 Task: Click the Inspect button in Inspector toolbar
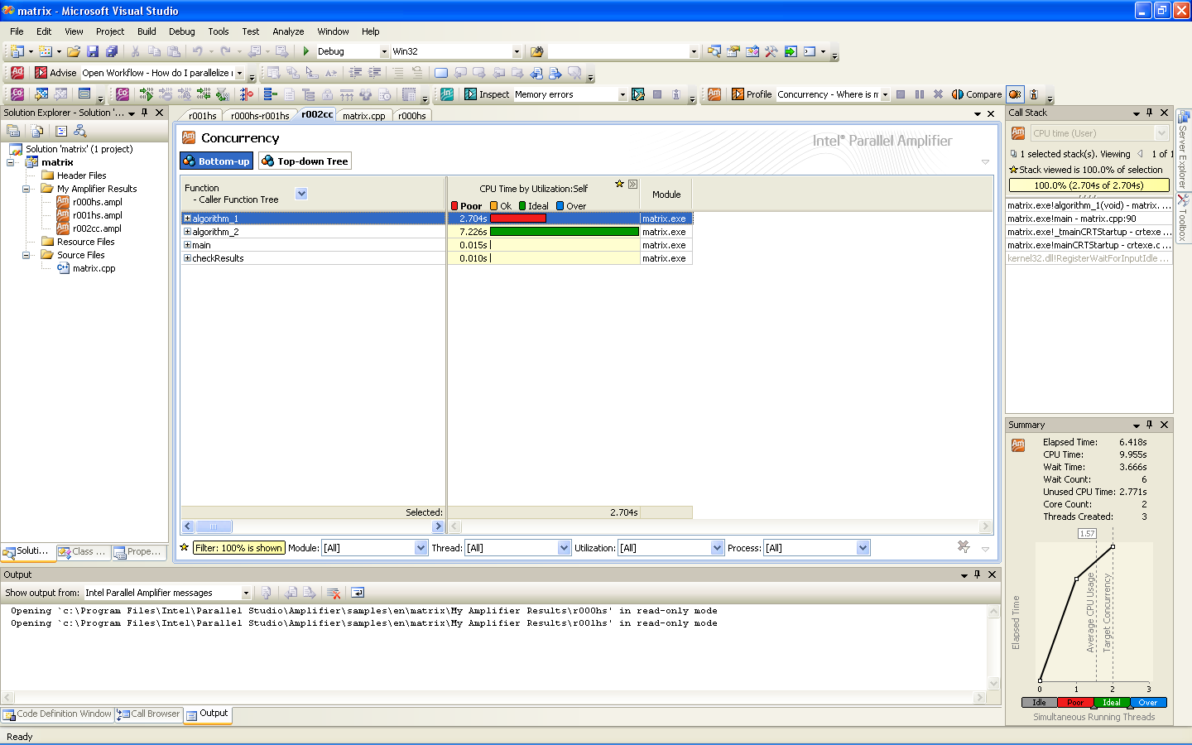click(x=487, y=94)
